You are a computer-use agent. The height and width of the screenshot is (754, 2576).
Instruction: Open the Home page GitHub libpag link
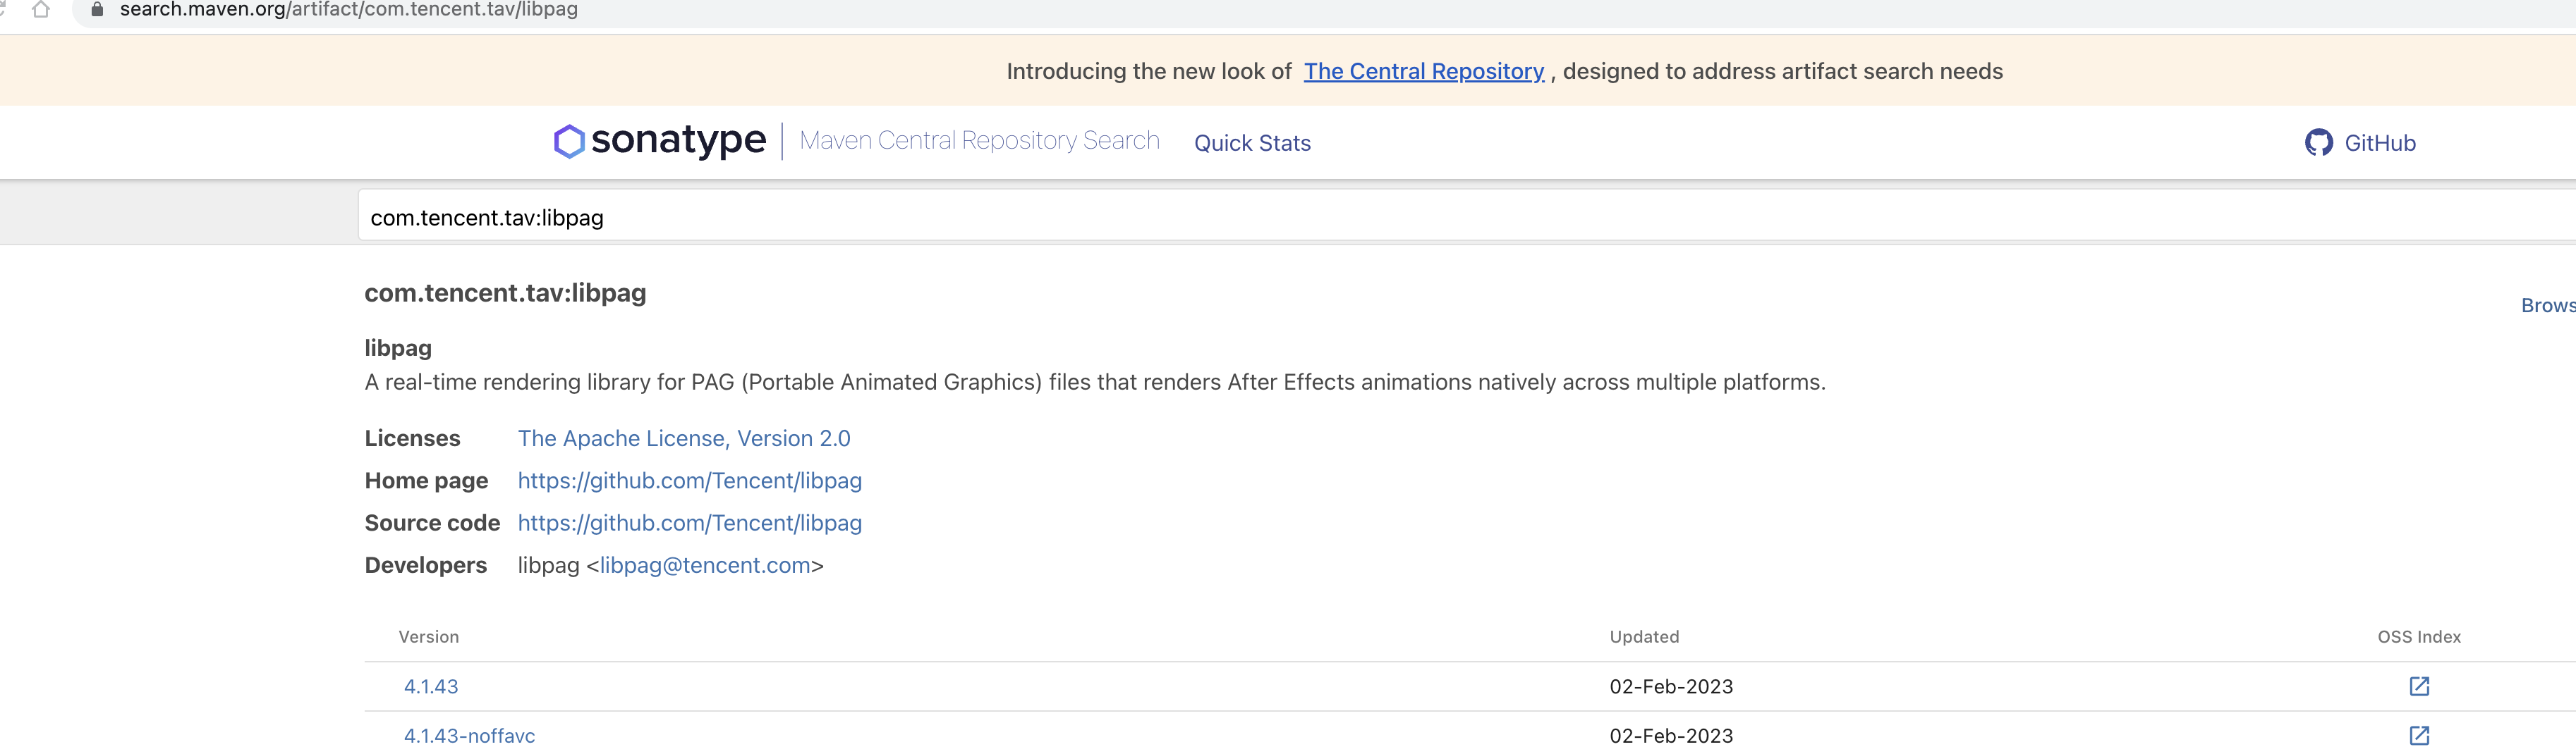coord(689,481)
